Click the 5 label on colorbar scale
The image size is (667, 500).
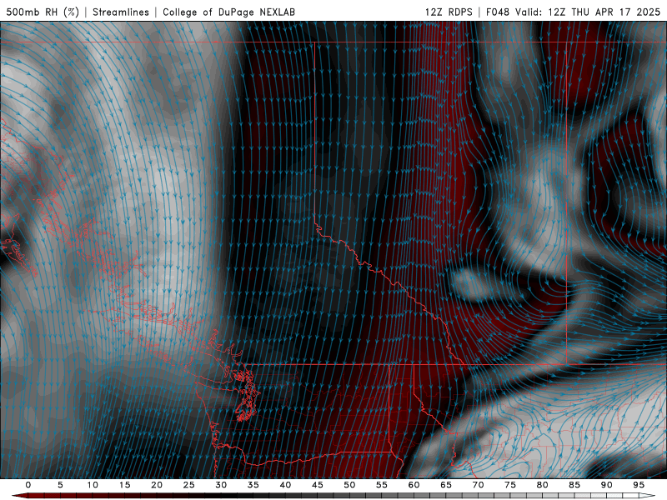pos(60,485)
